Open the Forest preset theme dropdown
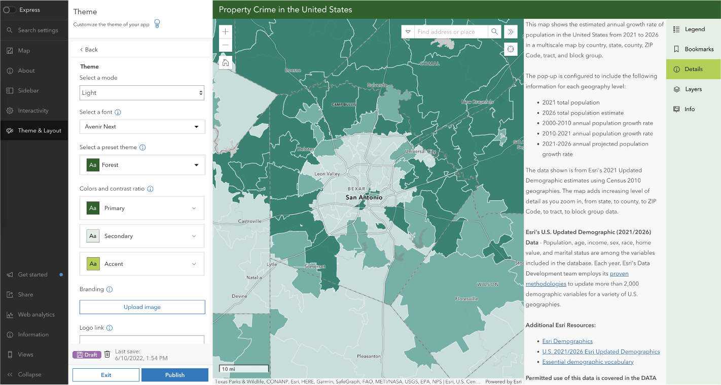Viewport: 721px width, 385px height. coord(142,165)
